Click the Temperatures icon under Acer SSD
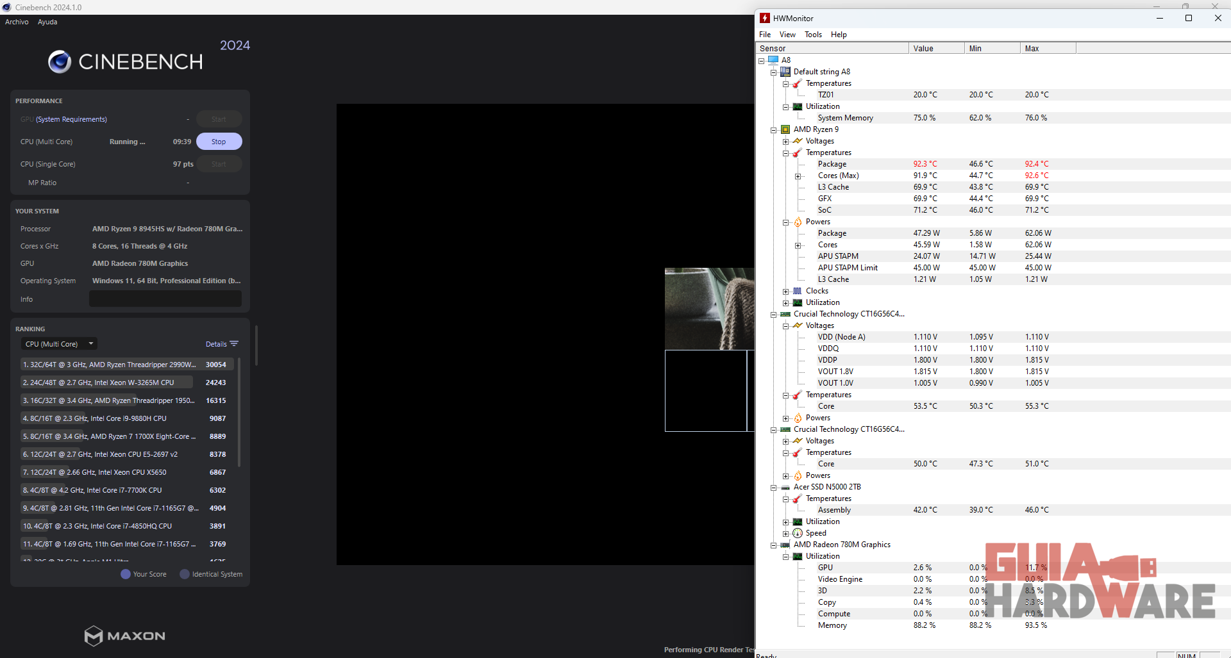The width and height of the screenshot is (1231, 658). click(x=798, y=498)
